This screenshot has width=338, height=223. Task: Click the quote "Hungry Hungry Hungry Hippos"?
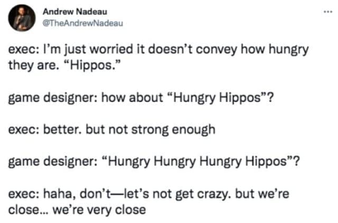coord(204,161)
